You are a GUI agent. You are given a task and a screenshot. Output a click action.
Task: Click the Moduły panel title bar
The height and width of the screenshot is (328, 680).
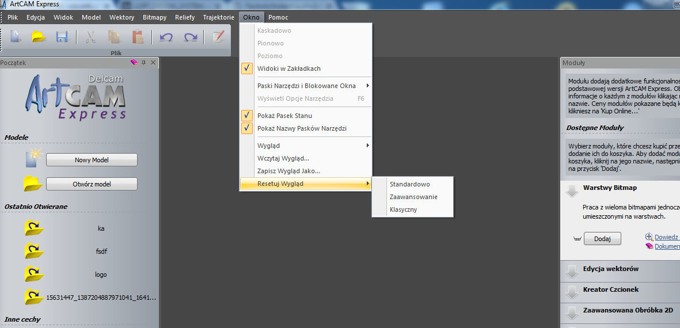pos(620,63)
